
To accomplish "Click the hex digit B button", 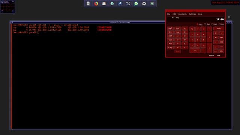I will click(x=185, y=32).
